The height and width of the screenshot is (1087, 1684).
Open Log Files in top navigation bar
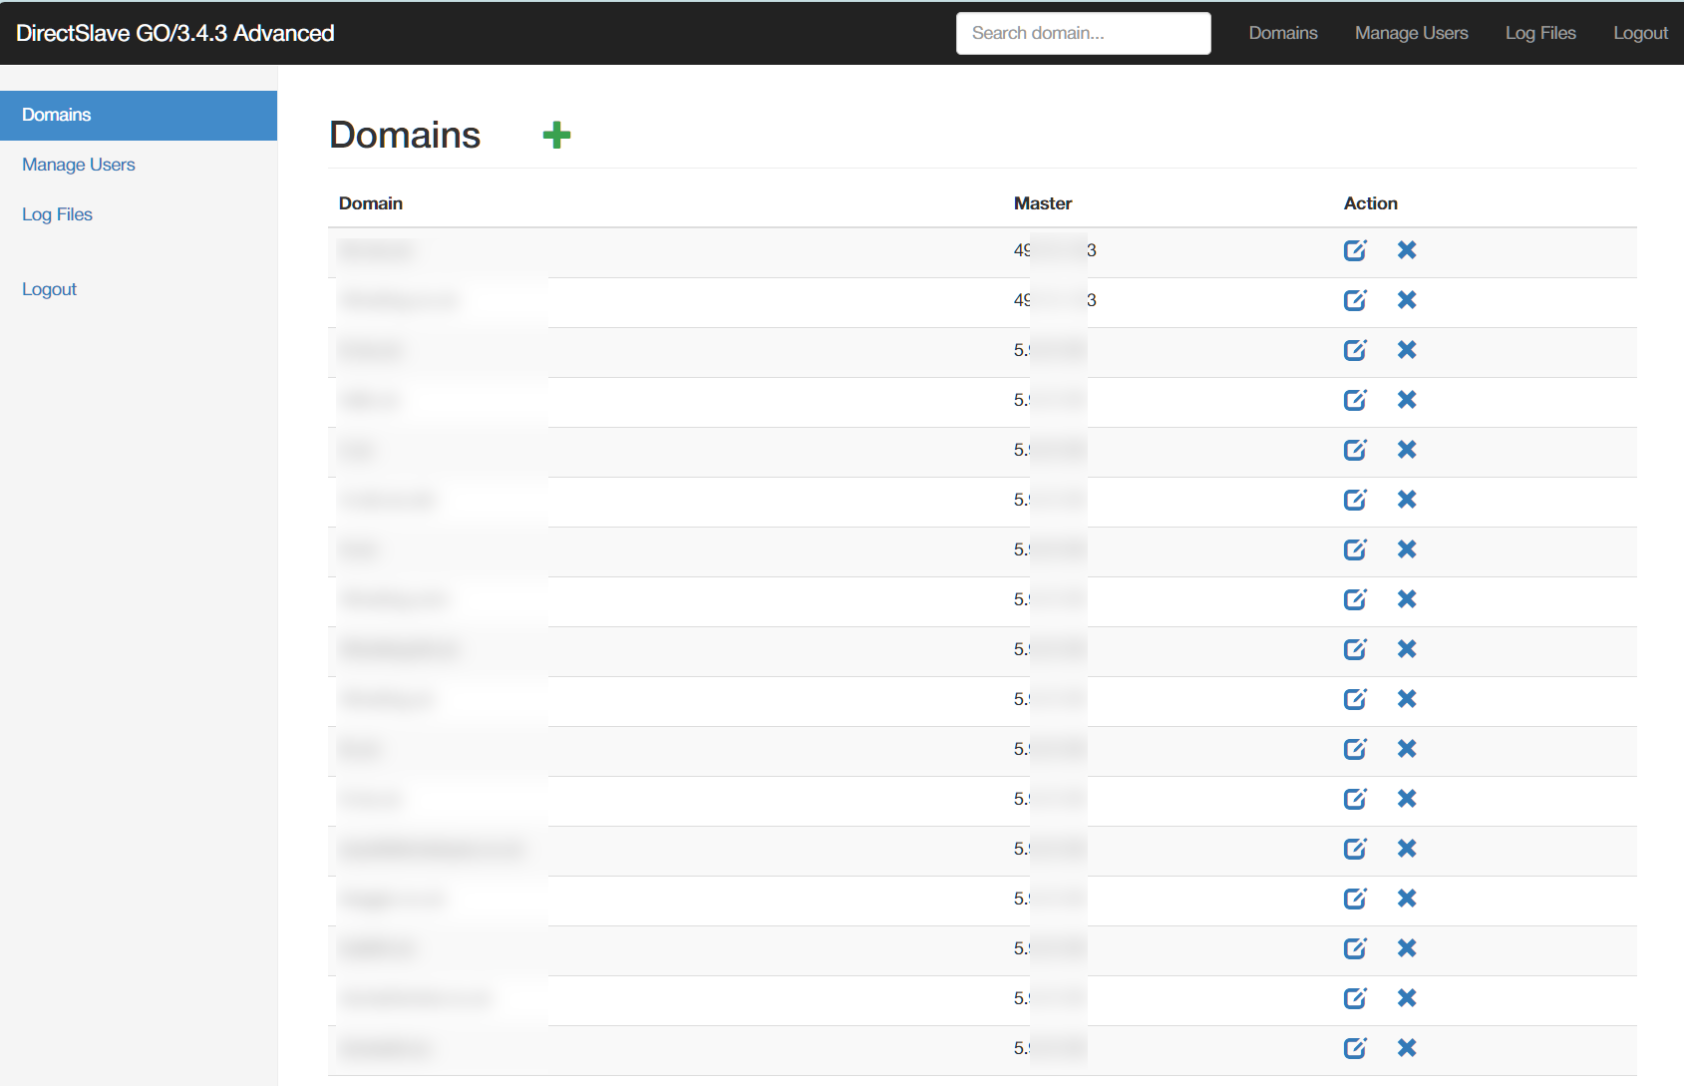1539,33
